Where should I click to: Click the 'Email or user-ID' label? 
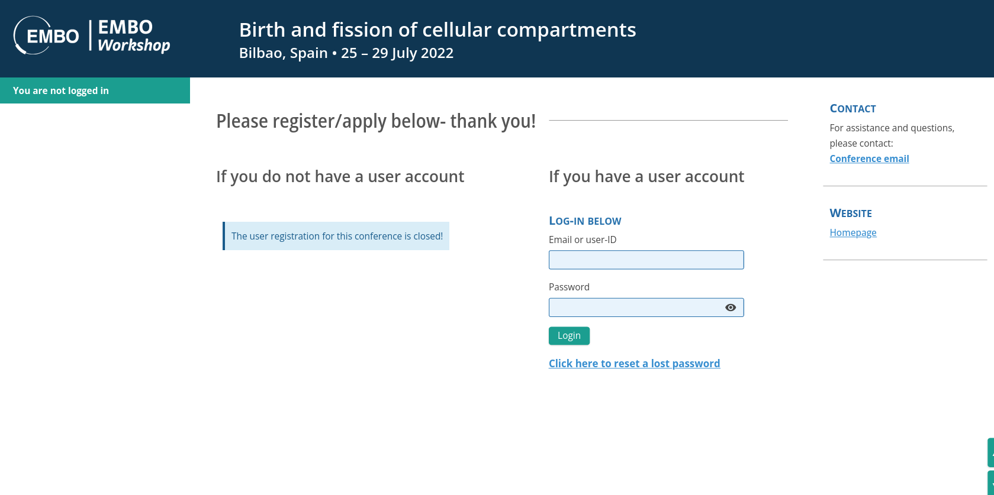582,240
